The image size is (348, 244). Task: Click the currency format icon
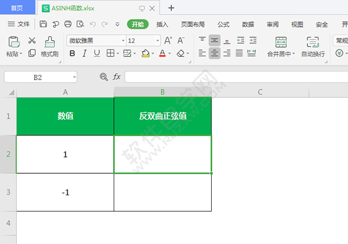339,53
